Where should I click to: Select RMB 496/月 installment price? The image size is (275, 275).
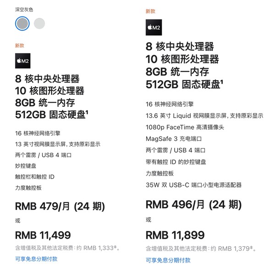193,205
